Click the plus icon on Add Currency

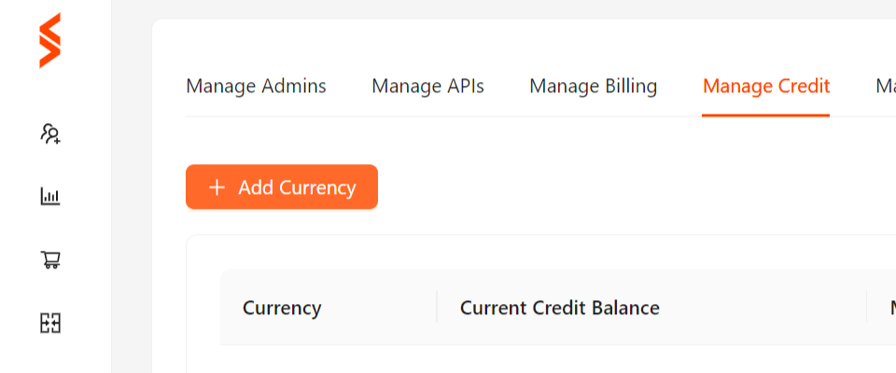click(x=217, y=187)
